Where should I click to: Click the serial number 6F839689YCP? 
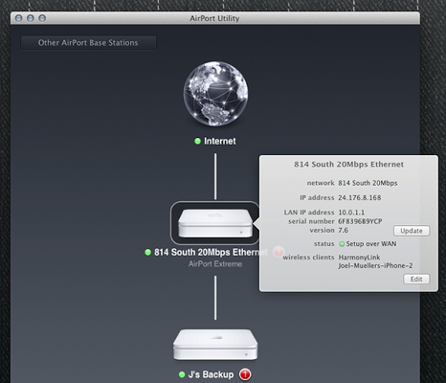tap(360, 221)
